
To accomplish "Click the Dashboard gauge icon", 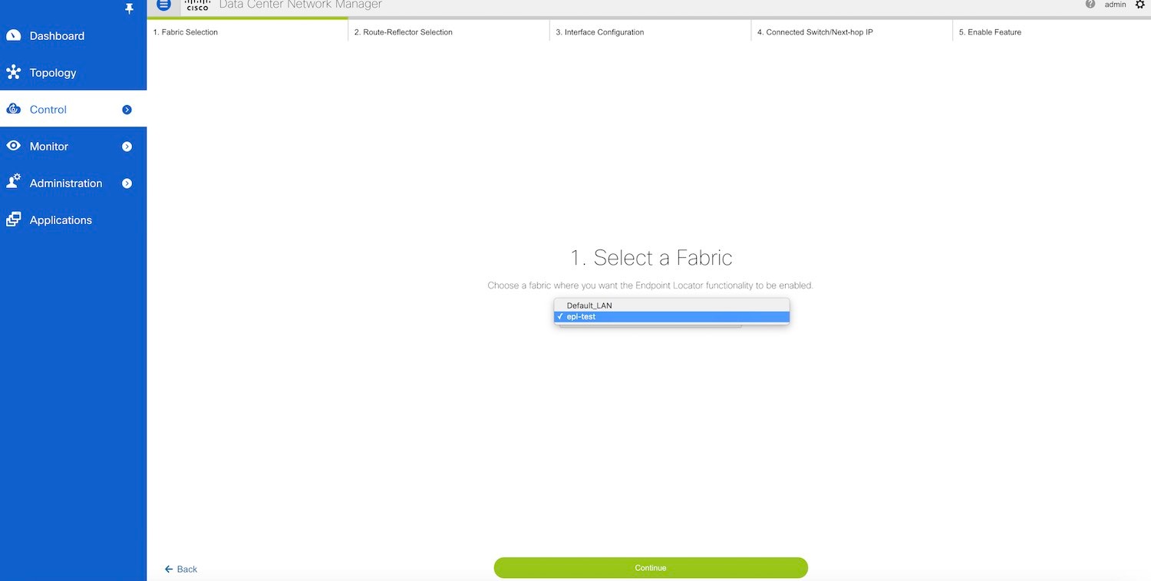I will point(14,35).
